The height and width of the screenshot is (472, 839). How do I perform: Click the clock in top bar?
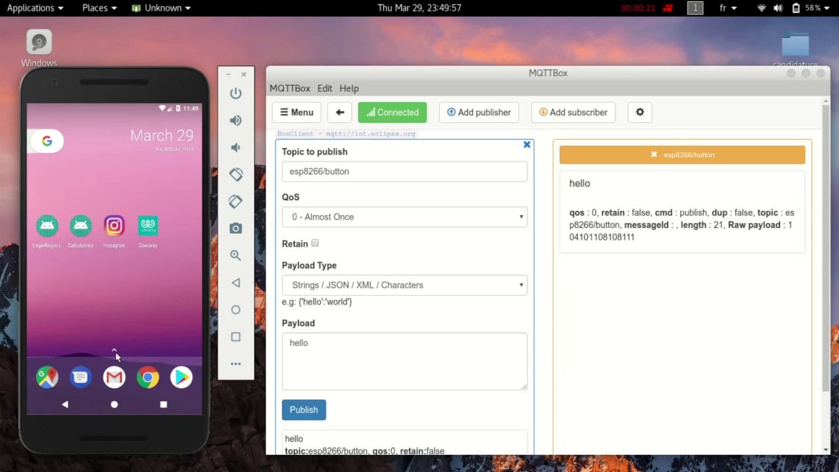tap(419, 8)
